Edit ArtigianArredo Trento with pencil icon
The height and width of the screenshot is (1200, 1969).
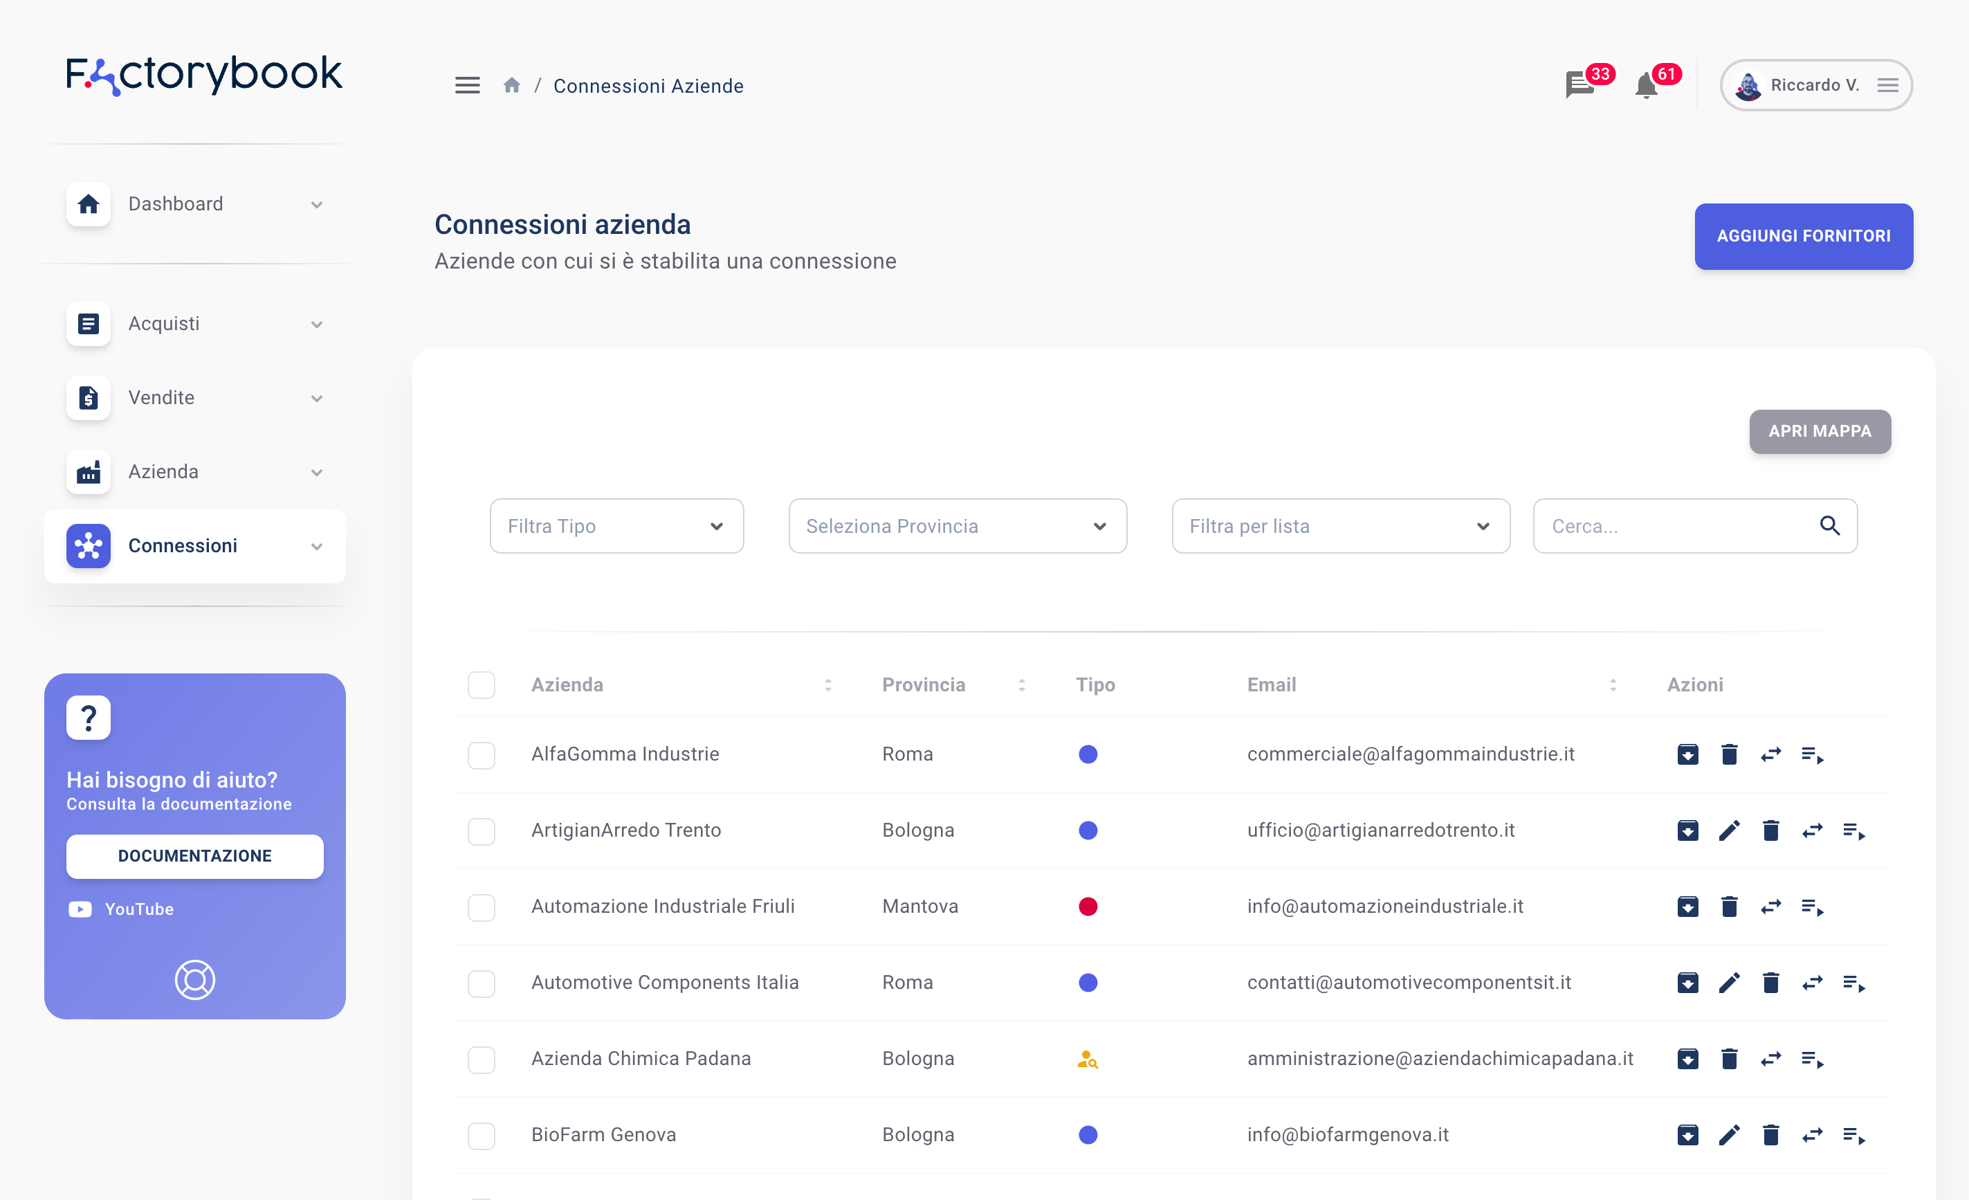[x=1729, y=830]
